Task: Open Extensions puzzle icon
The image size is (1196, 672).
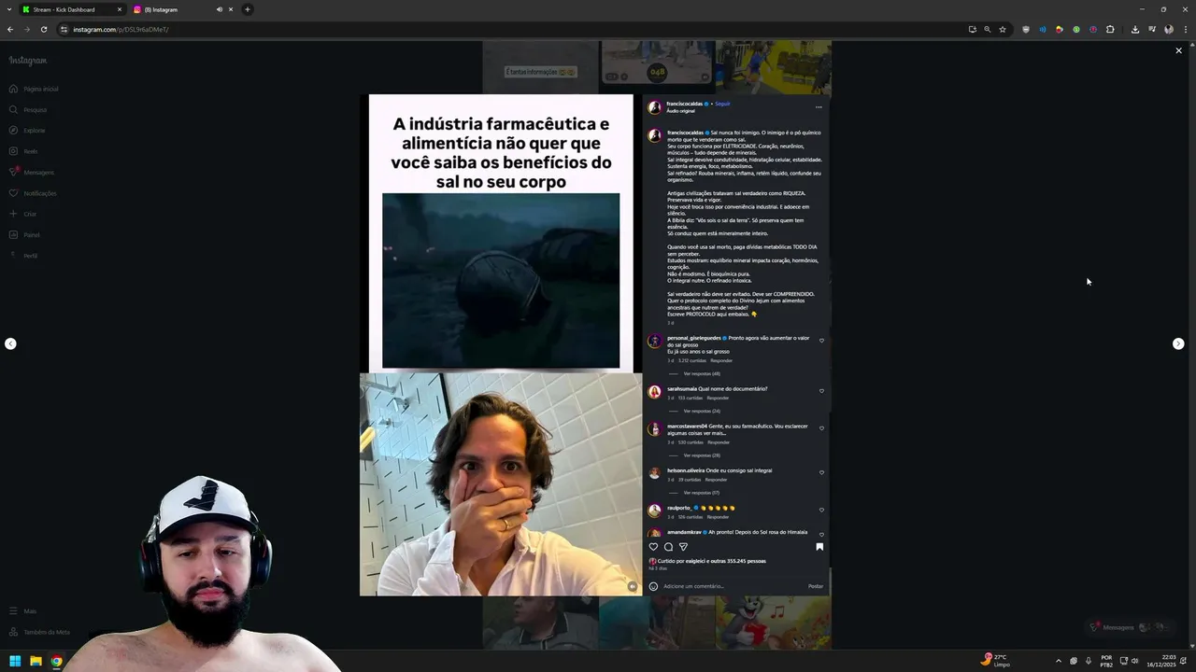Action: pos(1110,29)
